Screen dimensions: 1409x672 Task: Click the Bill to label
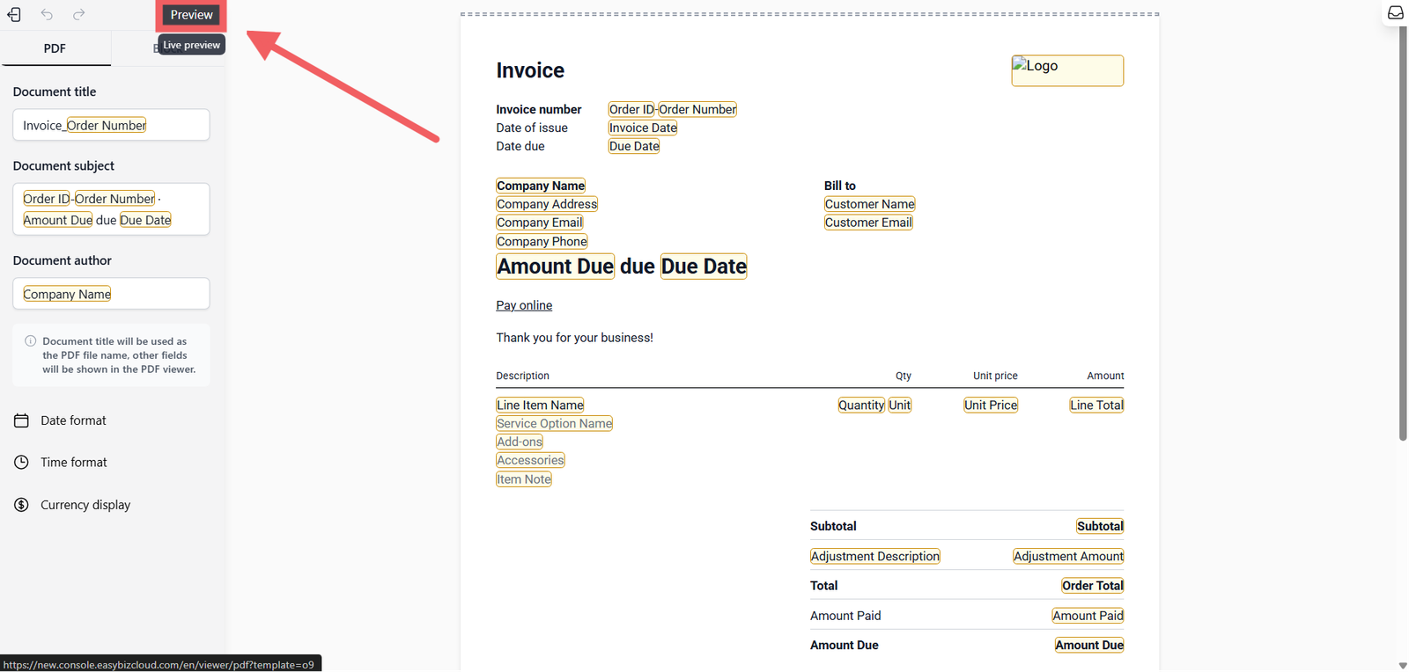pos(840,186)
